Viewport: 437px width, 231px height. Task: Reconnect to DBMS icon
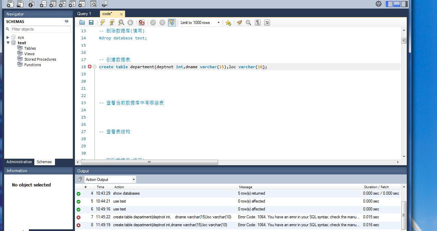105,4
